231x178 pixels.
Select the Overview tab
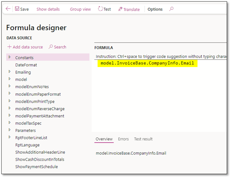[x=104, y=139]
